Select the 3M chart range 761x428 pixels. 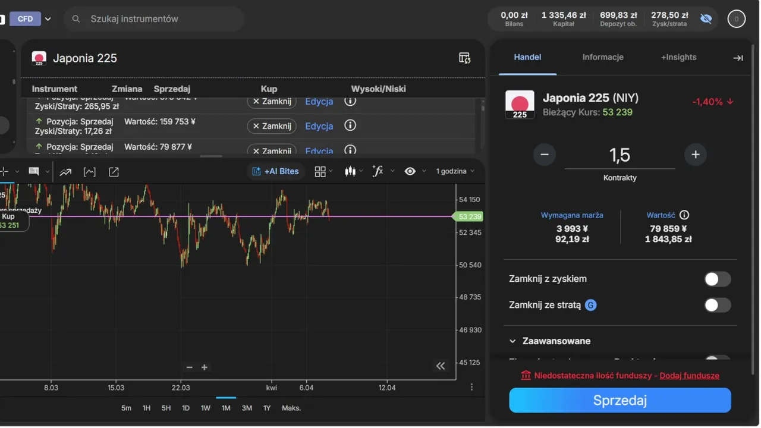[x=247, y=408]
